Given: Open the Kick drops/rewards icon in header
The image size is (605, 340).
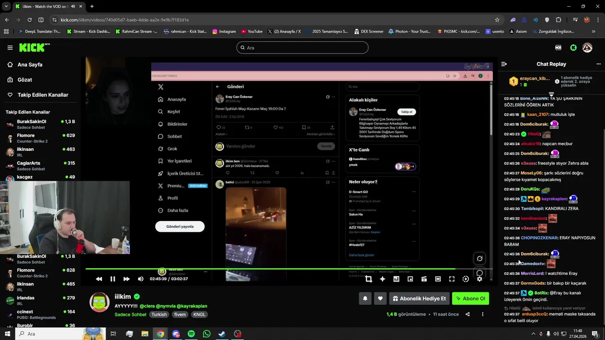Looking at the screenshot, I should click(558, 48).
